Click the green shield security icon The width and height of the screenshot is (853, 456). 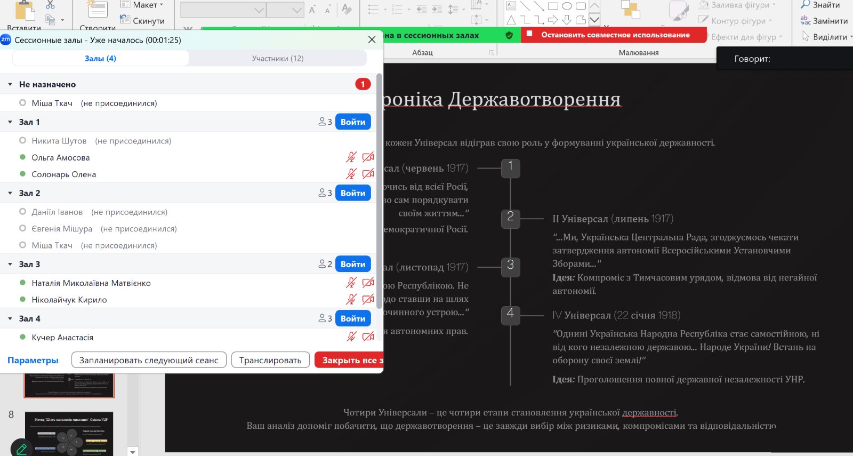pos(509,35)
